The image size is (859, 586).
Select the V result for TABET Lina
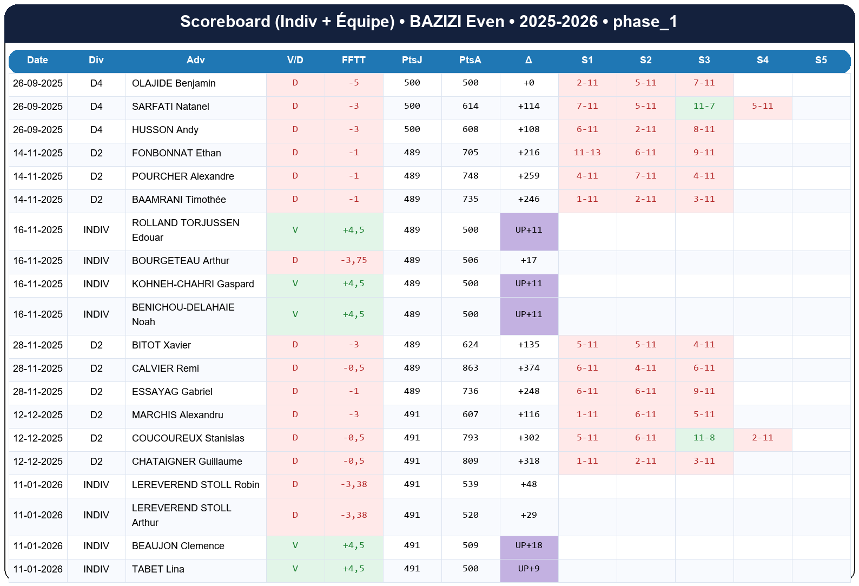click(295, 569)
